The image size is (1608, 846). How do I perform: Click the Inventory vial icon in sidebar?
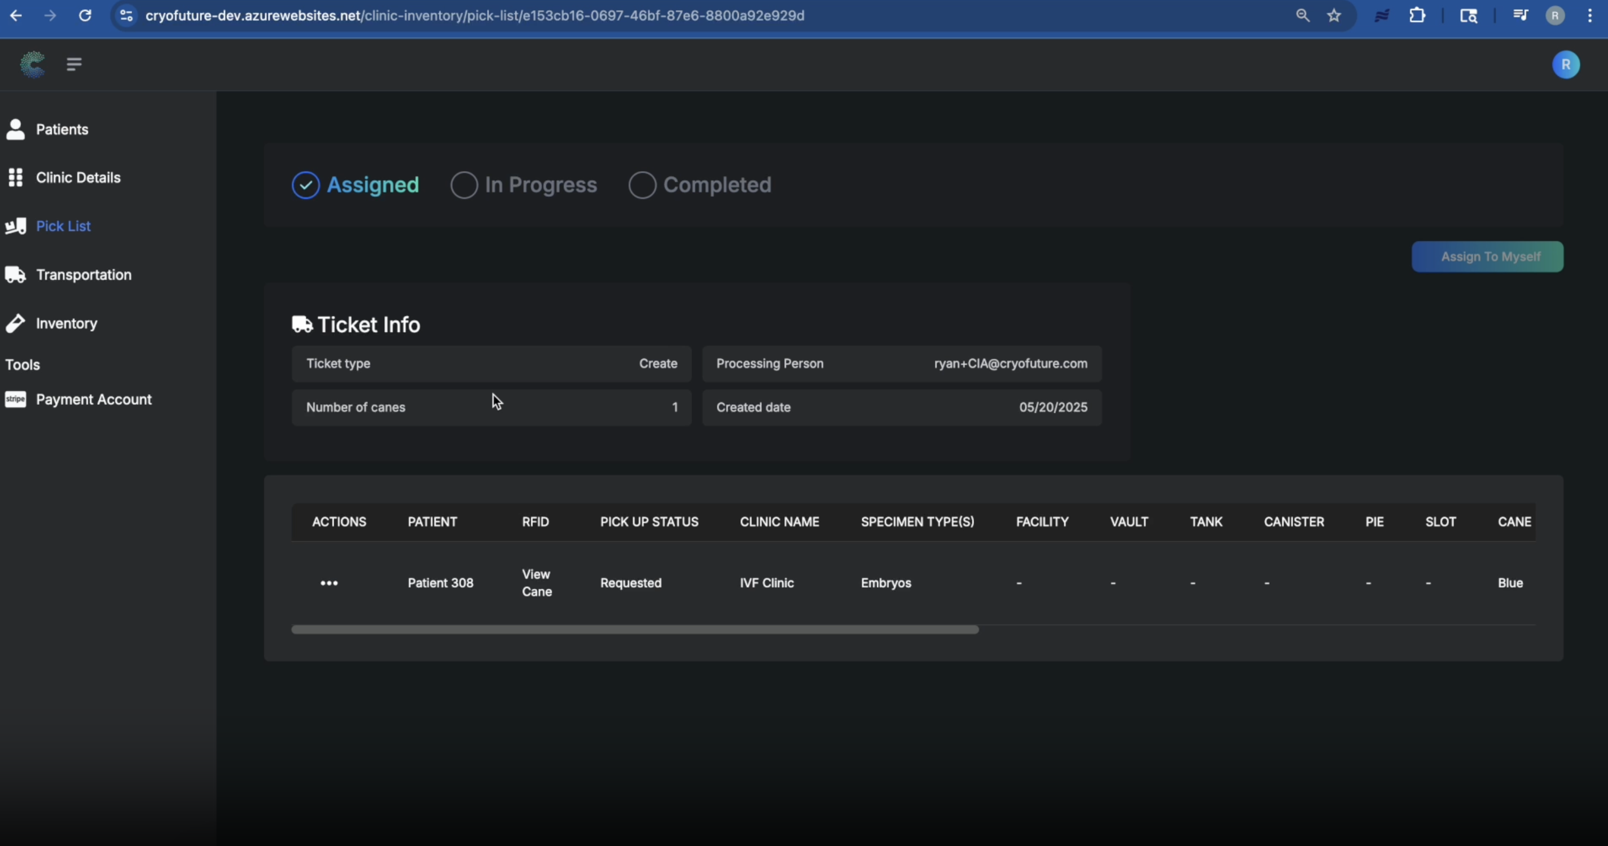16,324
